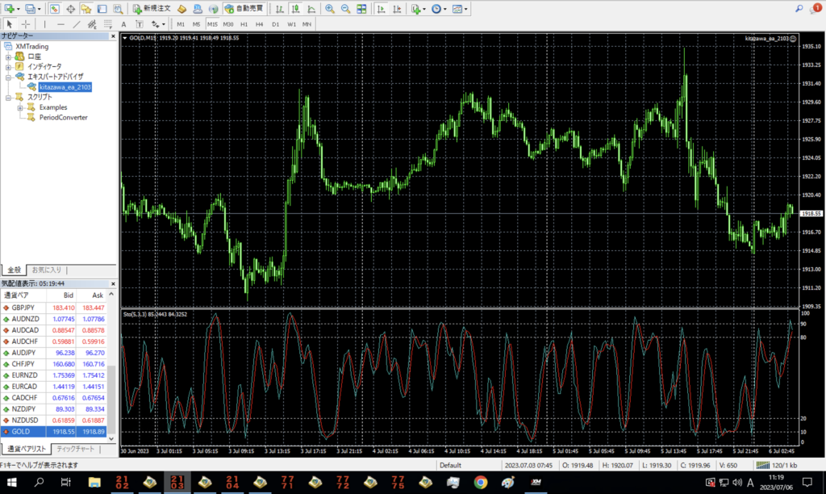
Task: Toggle 自動売買 auto trading button
Action: (244, 9)
